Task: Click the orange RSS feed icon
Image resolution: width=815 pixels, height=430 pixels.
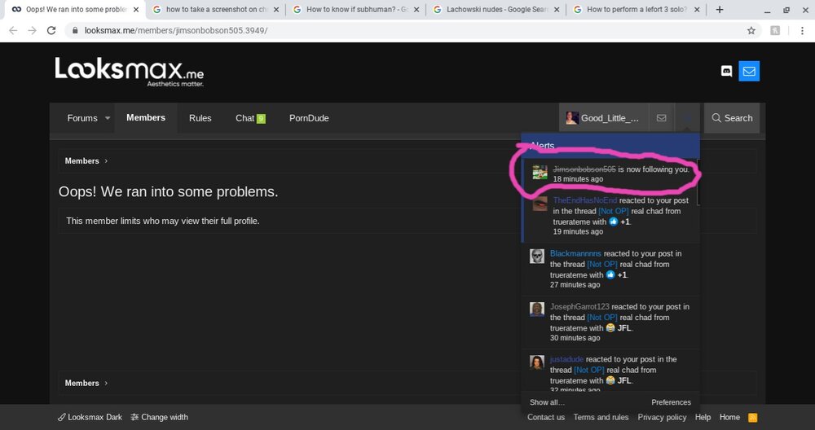Action: click(752, 417)
